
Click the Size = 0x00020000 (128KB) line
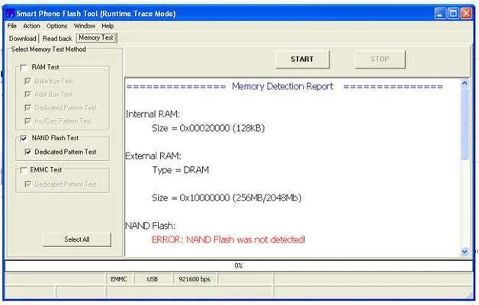pos(208,128)
